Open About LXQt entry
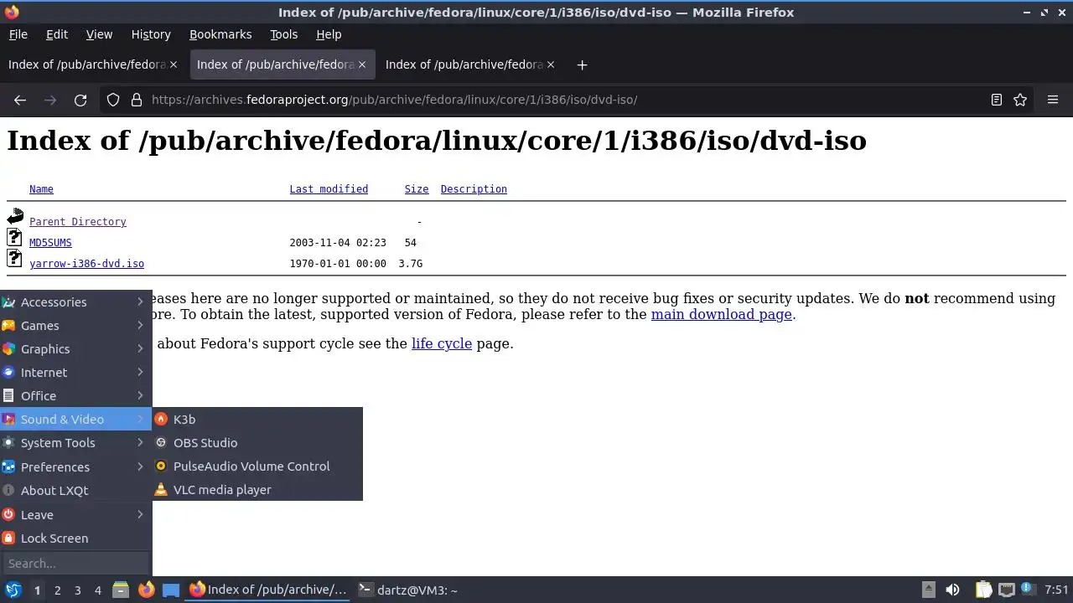1073x603 pixels. coord(75,491)
